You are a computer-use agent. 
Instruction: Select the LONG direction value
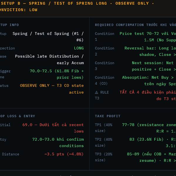point(79,48)
